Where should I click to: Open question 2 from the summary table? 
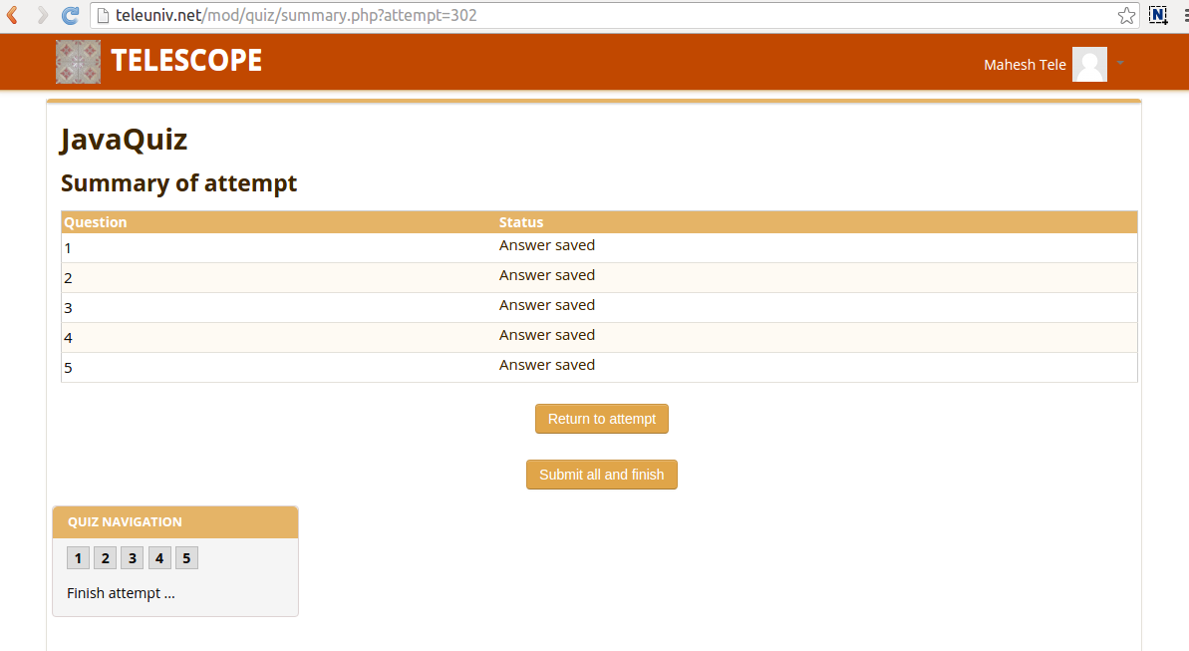coord(68,278)
